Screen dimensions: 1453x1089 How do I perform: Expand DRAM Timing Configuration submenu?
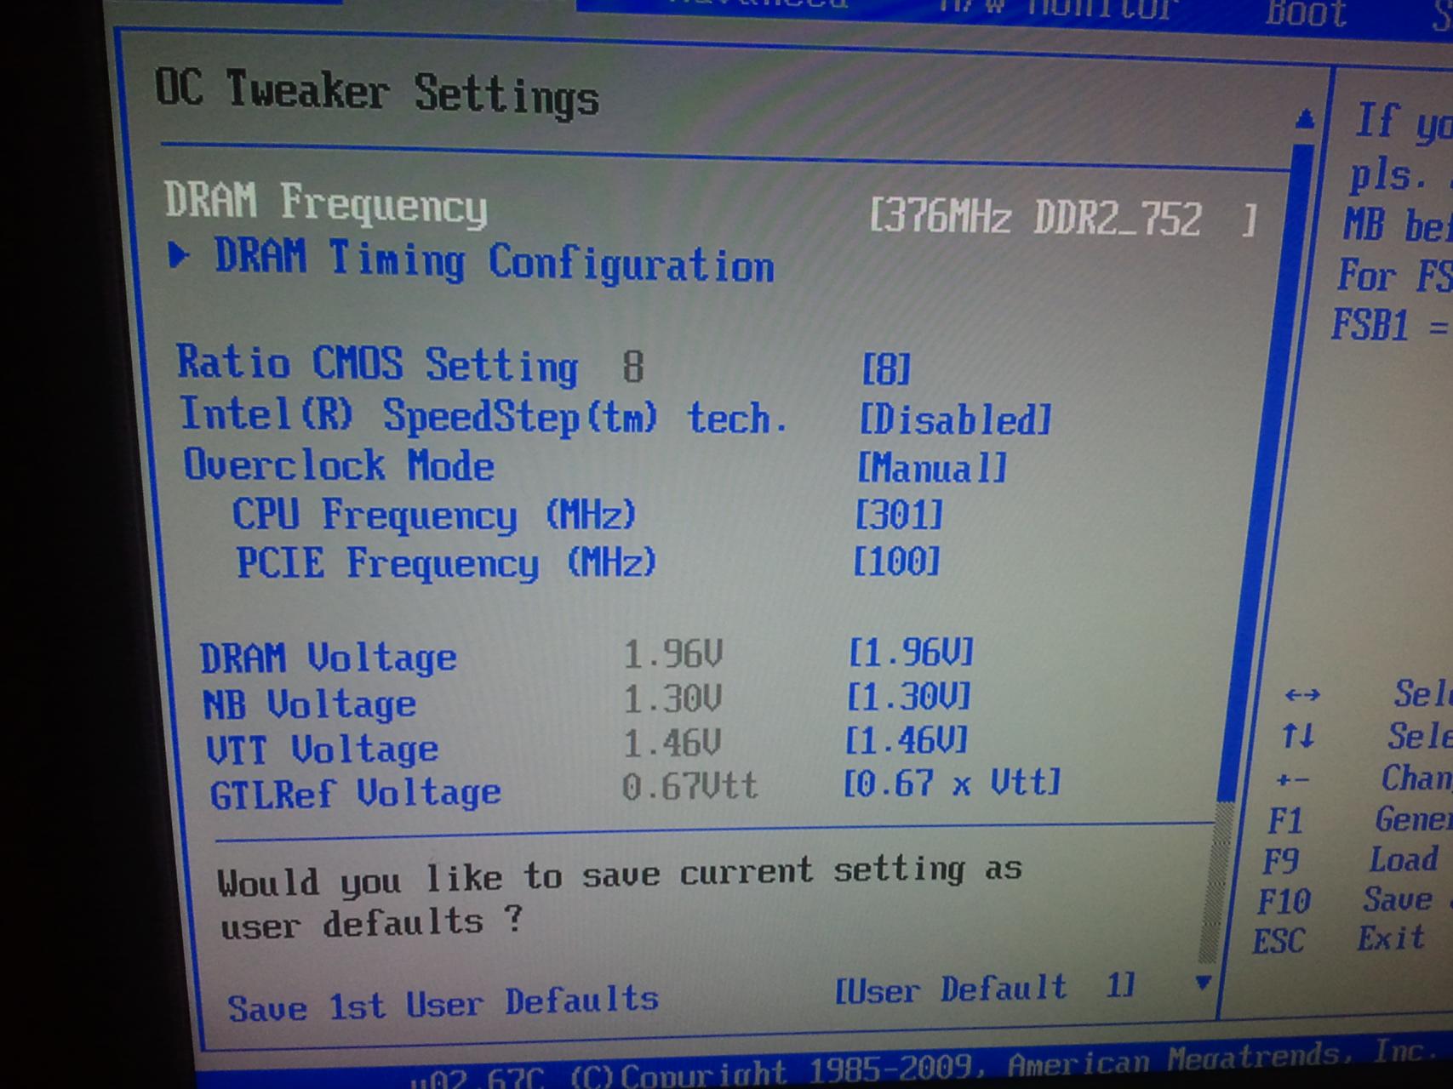[494, 260]
